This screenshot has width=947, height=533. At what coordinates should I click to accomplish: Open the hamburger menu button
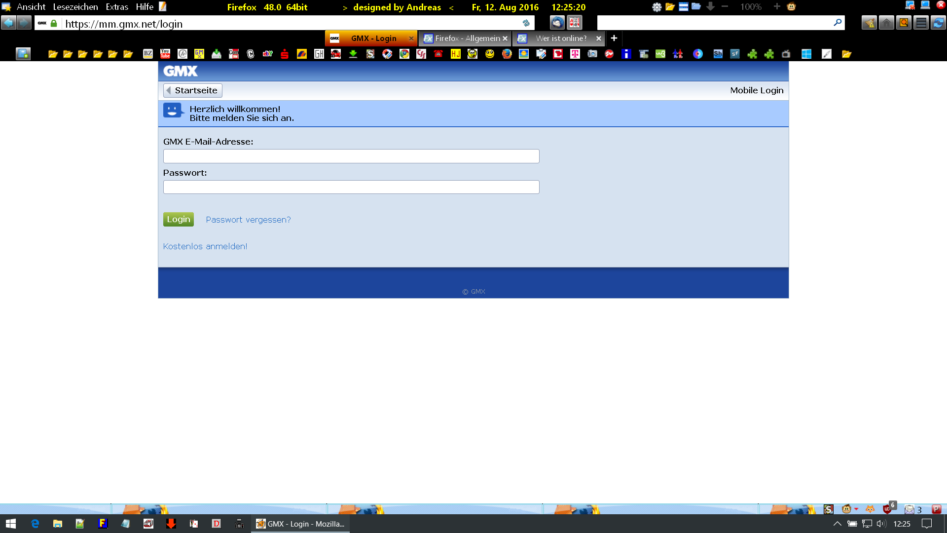pyautogui.click(x=921, y=23)
